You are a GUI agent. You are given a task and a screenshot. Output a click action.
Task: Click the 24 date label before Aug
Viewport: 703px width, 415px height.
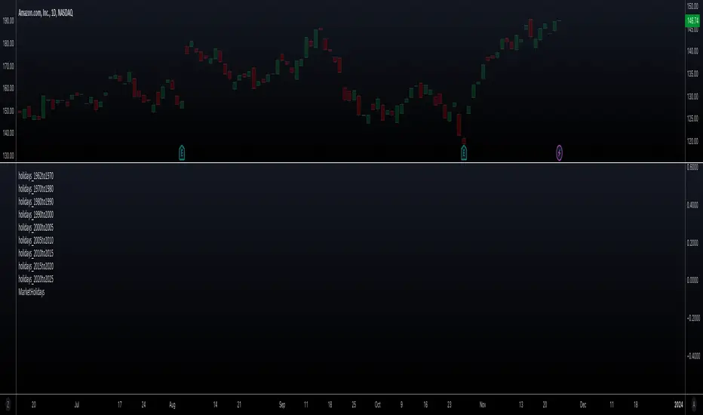click(143, 404)
